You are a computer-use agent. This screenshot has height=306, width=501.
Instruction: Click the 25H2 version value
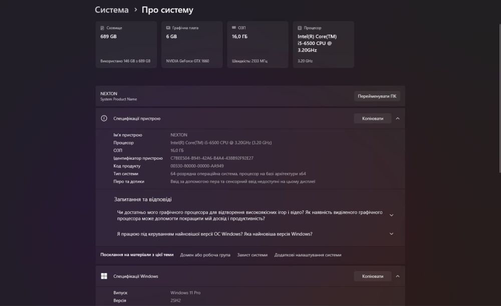[x=175, y=300]
